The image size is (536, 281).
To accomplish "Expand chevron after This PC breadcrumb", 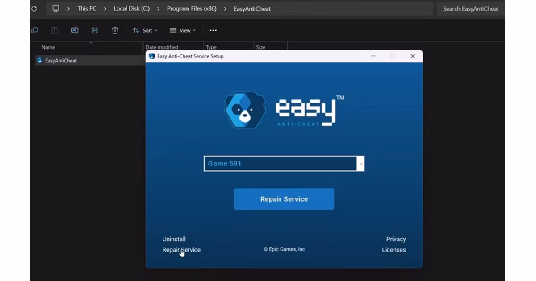I will tap(105, 8).
